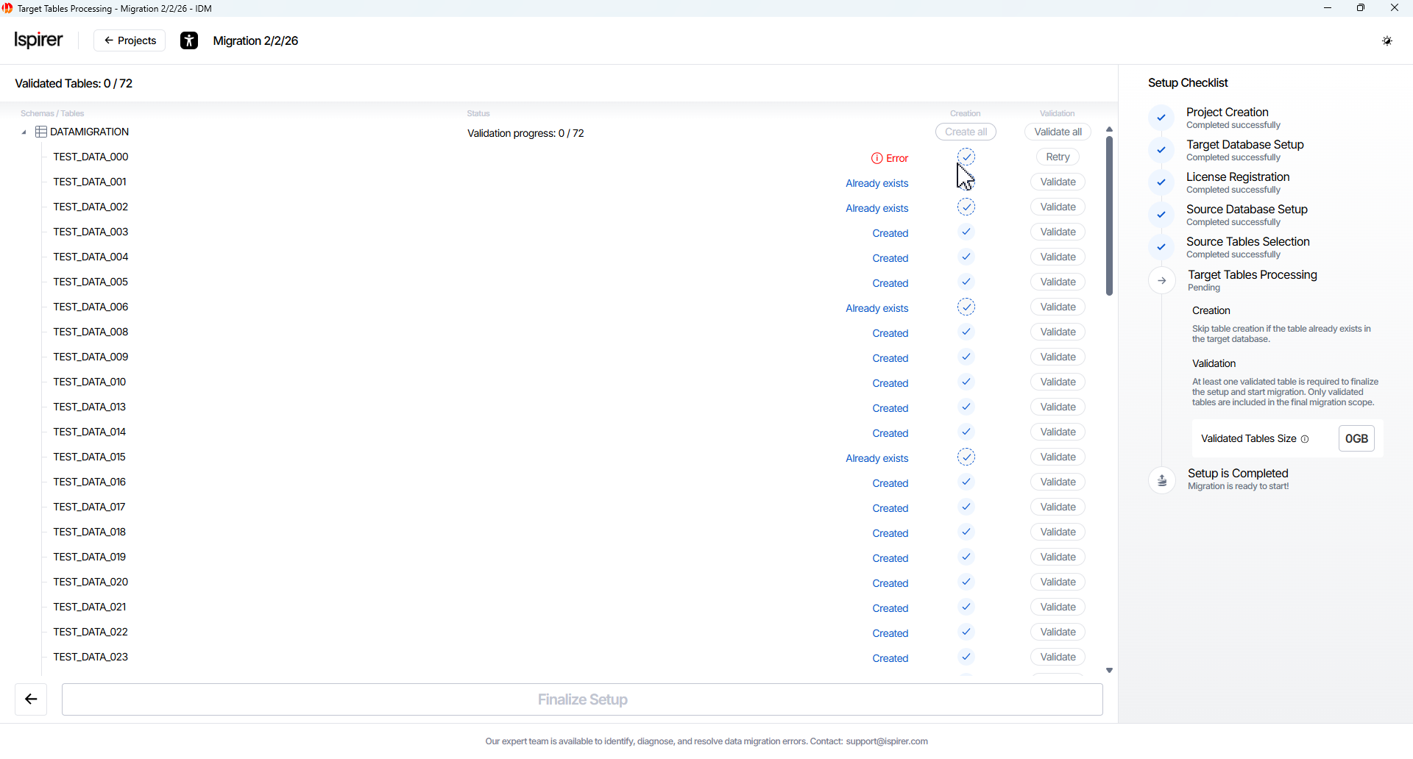Click the Target Tables Processing arrow icon
The height and width of the screenshot is (759, 1413).
click(x=1162, y=281)
